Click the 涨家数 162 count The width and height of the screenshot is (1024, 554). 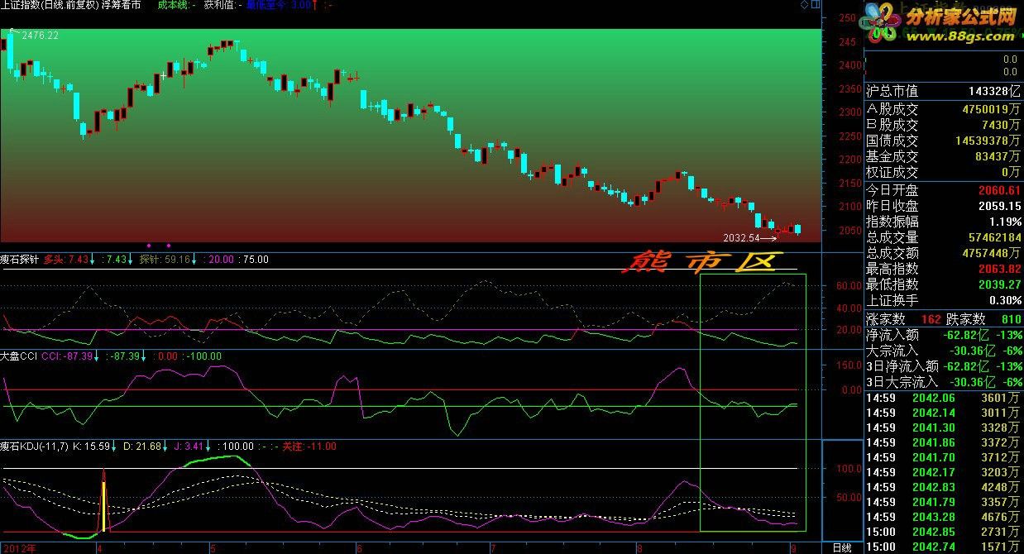pos(931,319)
